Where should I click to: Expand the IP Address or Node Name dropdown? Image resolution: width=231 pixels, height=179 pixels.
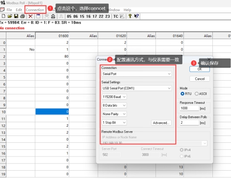click(205, 143)
